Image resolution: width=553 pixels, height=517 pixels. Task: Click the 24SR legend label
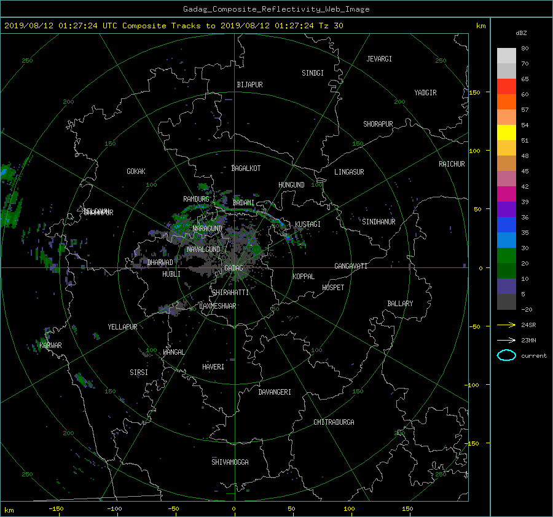528,325
